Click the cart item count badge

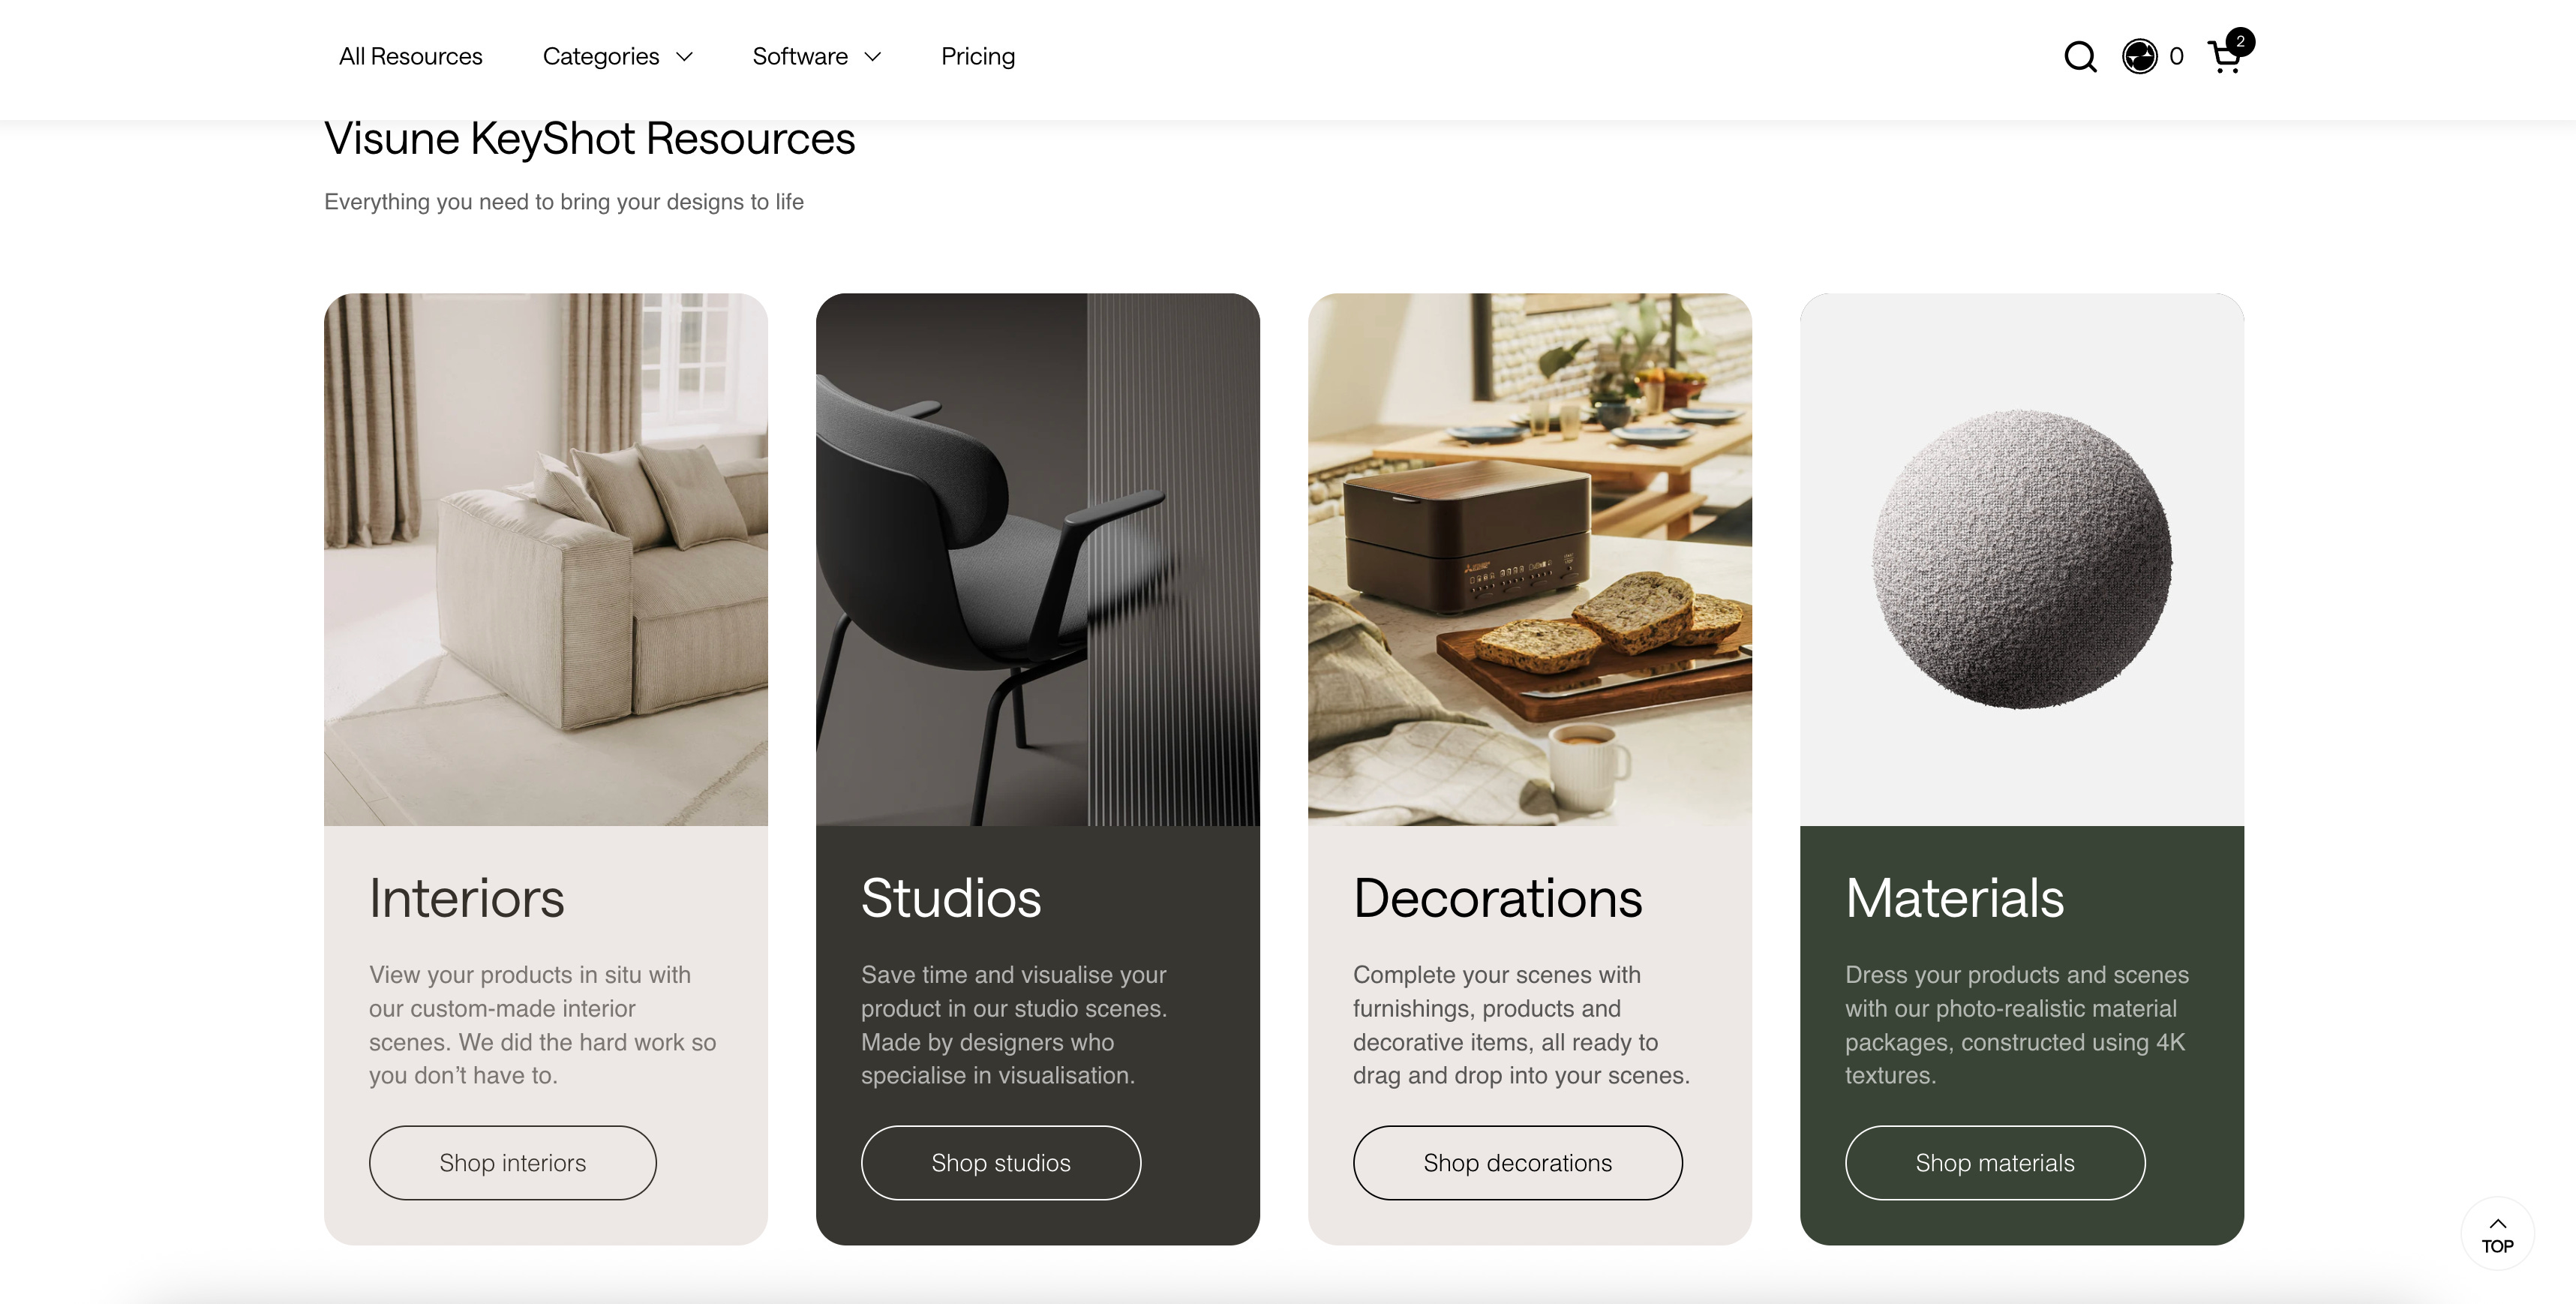pyautogui.click(x=2241, y=41)
